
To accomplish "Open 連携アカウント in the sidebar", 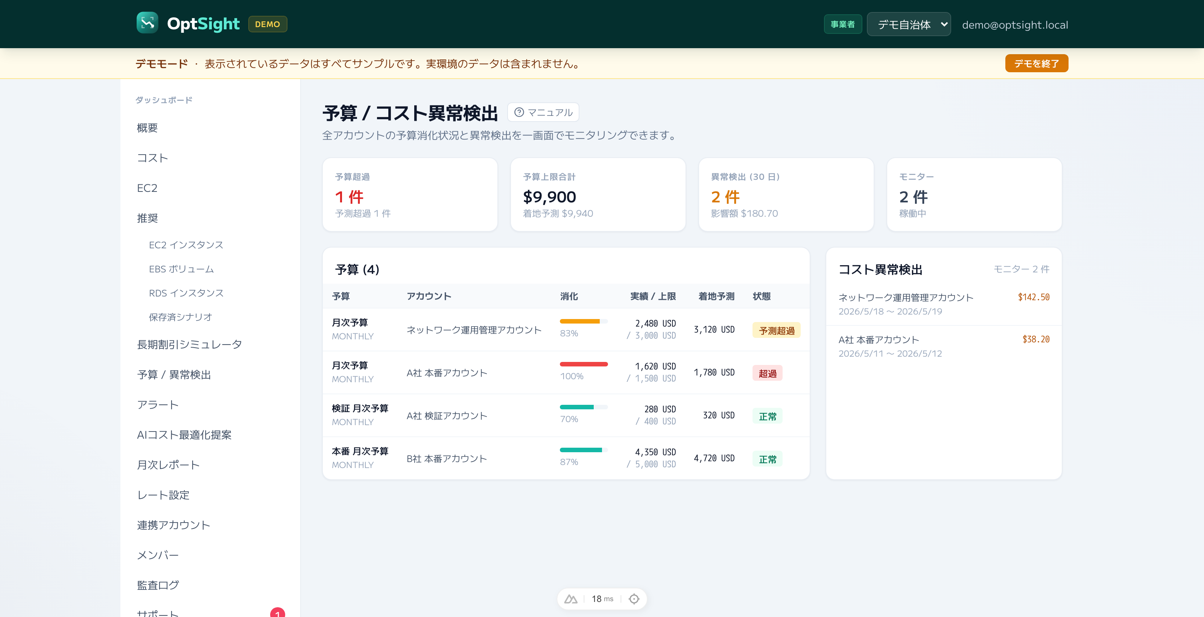I will [x=173, y=525].
